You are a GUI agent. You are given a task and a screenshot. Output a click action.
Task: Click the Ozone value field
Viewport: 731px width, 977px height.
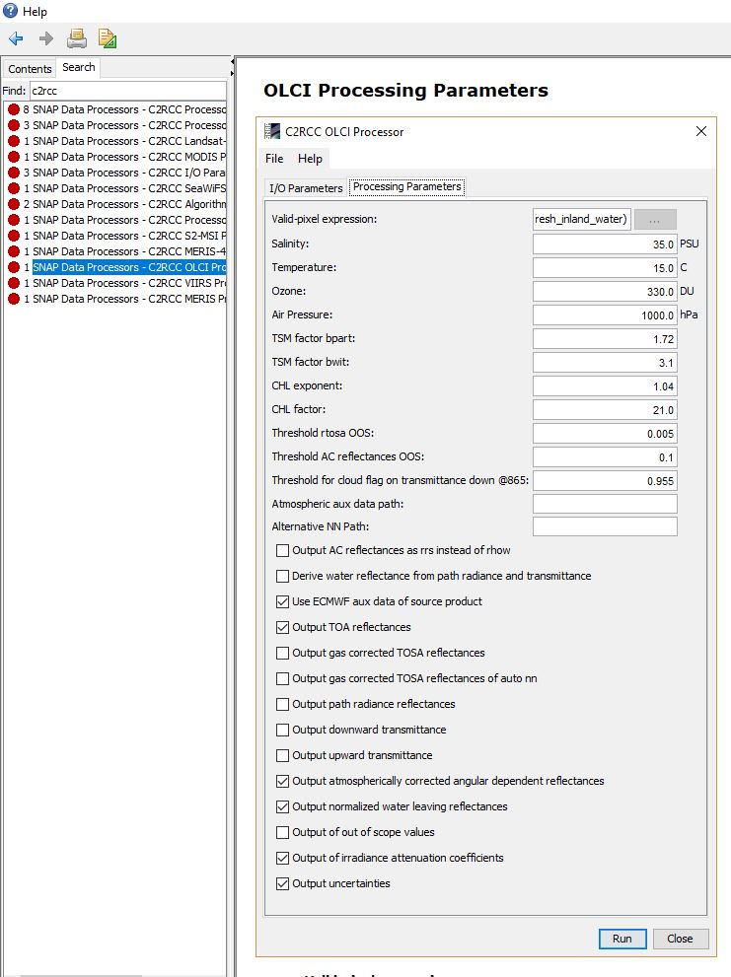pyautogui.click(x=605, y=291)
